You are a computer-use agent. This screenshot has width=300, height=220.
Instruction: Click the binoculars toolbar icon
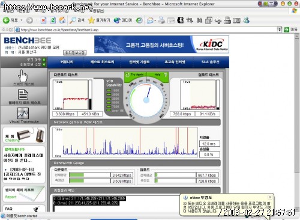tap(199, 20)
